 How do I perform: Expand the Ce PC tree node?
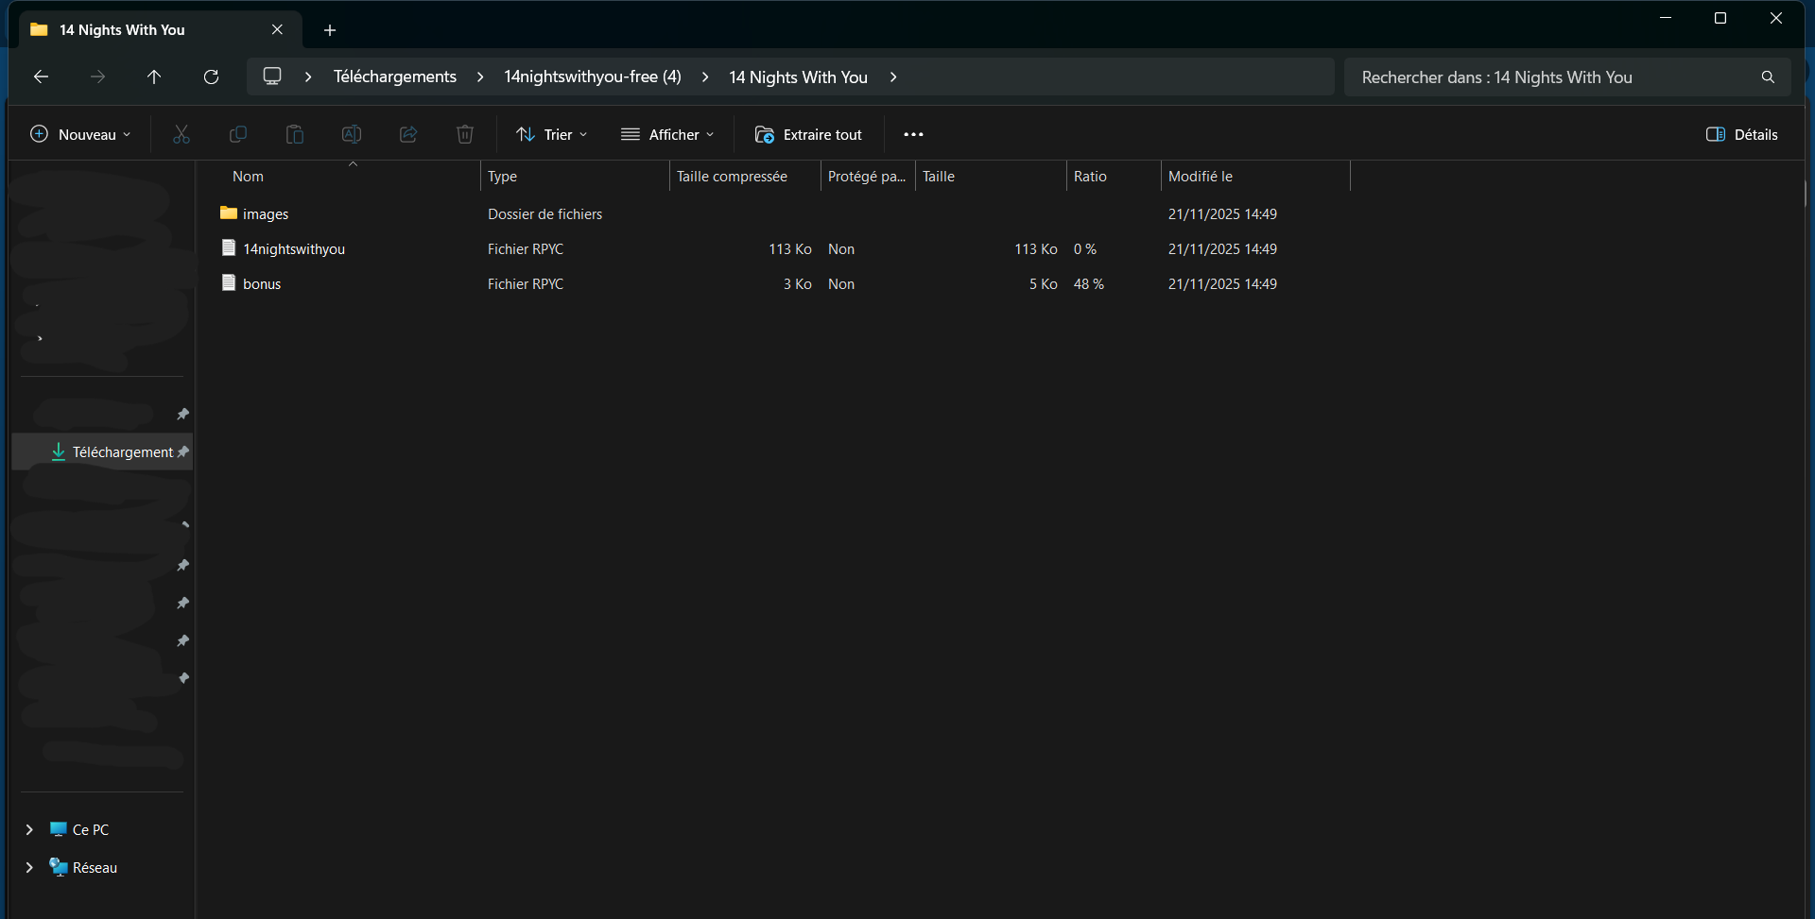coord(29,829)
